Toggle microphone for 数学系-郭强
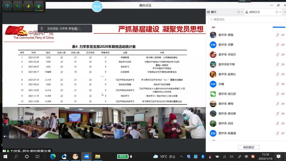 click(x=278, y=35)
